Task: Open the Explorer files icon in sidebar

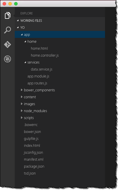Action: point(7,16)
